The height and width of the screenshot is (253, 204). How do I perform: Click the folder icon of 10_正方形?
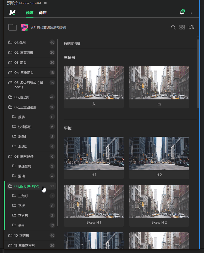pyautogui.click(x=10, y=235)
